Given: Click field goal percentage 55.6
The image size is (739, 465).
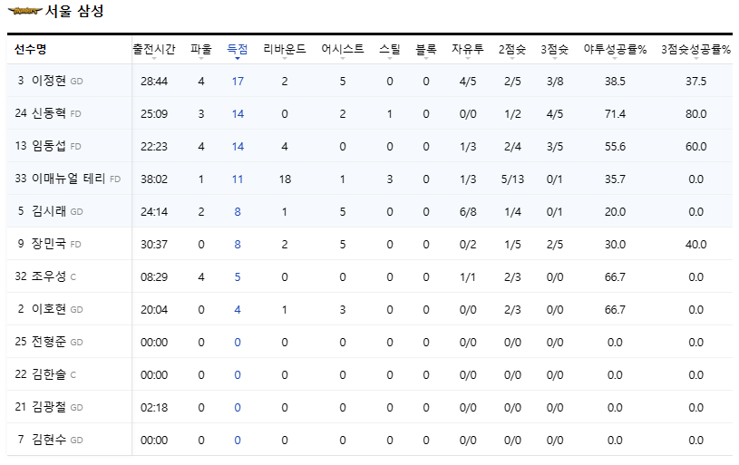Looking at the screenshot, I should (x=615, y=147).
